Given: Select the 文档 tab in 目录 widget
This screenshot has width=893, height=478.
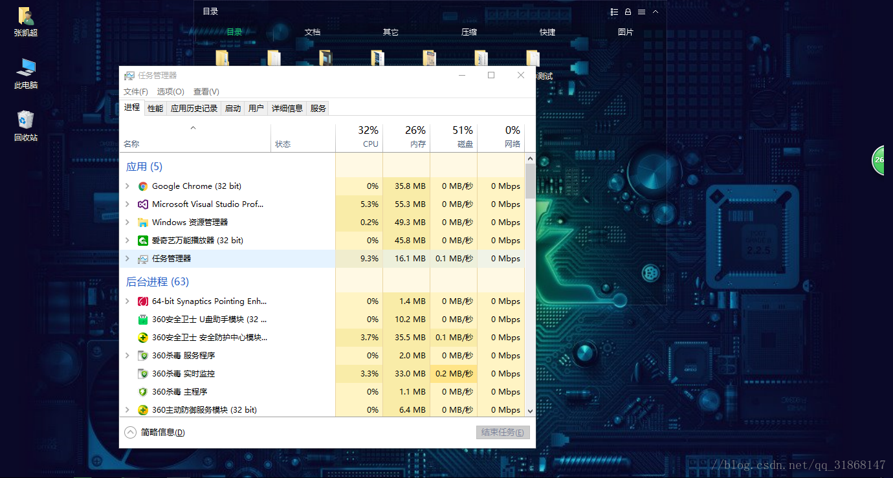Looking at the screenshot, I should click(313, 32).
